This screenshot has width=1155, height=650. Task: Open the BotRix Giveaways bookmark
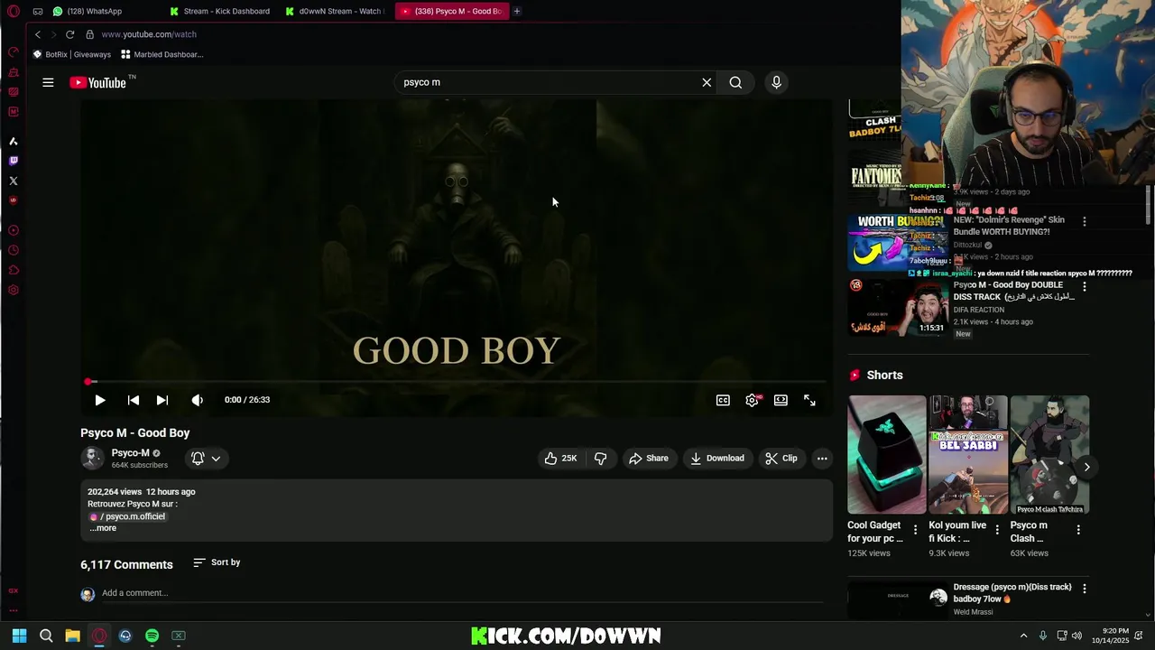[x=71, y=54]
